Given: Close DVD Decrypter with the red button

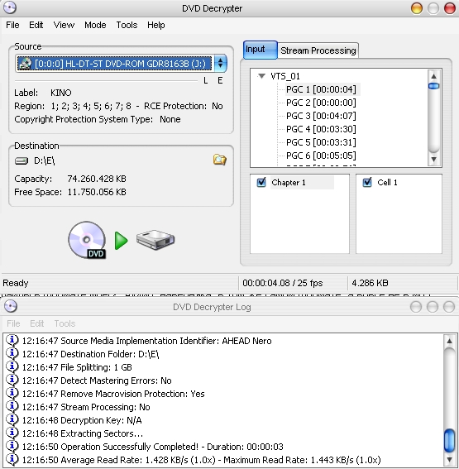Looking at the screenshot, I should [x=449, y=8].
